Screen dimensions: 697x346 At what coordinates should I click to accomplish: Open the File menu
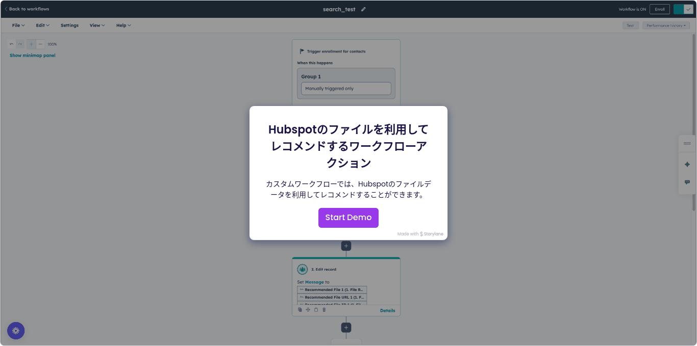18,25
